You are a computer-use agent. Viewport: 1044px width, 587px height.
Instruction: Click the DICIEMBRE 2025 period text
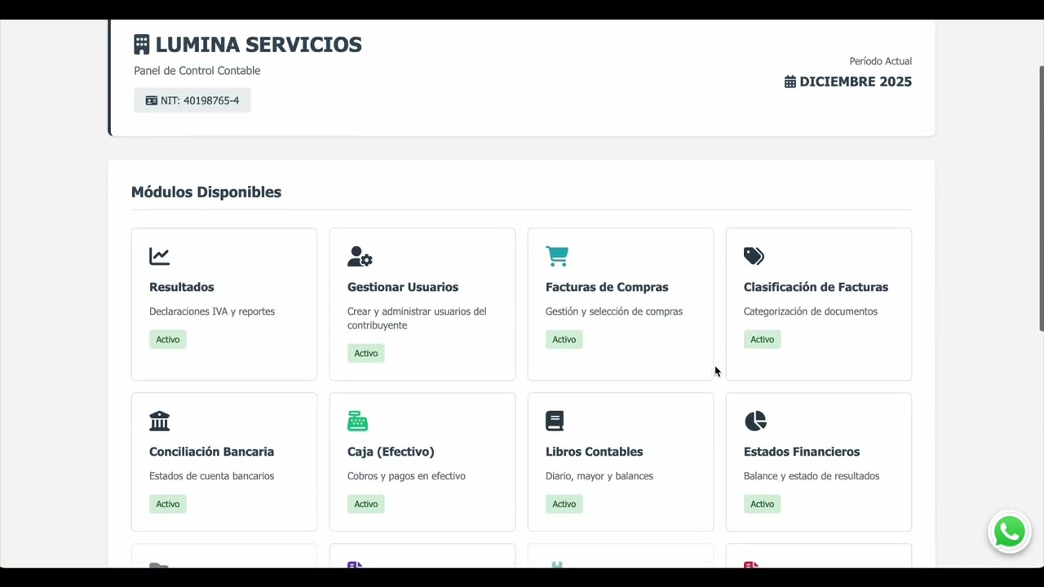pos(856,82)
